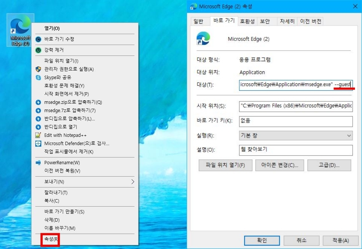Click the shield icon for 관리자 권한으로 실행
Viewport: 362px width, 249px height.
[38, 69]
